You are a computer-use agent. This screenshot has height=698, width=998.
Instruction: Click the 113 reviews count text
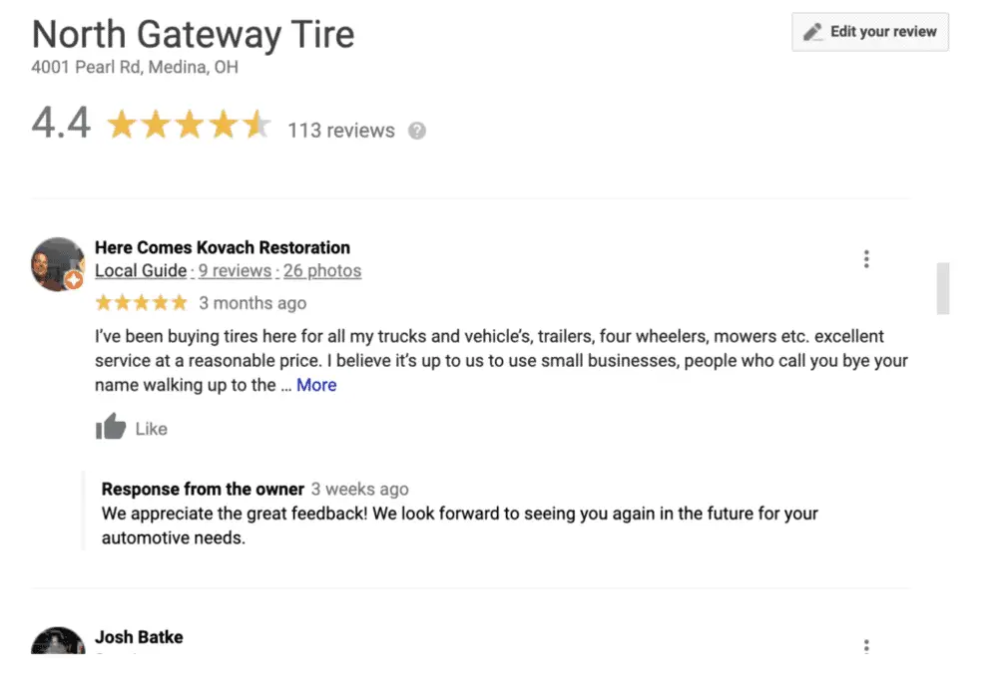(341, 131)
